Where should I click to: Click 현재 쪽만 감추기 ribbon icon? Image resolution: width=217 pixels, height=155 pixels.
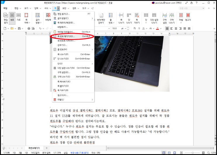pos(101,18)
